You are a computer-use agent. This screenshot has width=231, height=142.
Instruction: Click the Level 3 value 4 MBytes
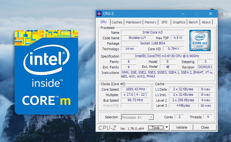coord(183,106)
